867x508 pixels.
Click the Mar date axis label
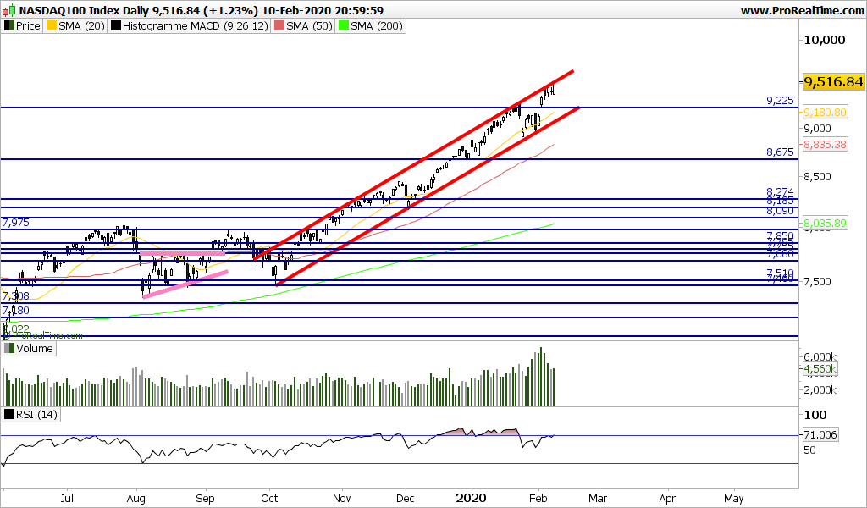point(598,498)
